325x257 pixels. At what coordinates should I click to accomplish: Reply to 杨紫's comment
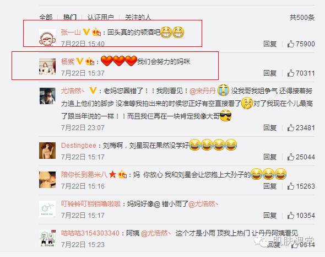click(270, 73)
